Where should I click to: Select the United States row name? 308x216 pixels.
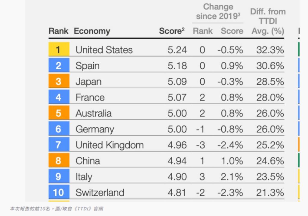(x=104, y=50)
